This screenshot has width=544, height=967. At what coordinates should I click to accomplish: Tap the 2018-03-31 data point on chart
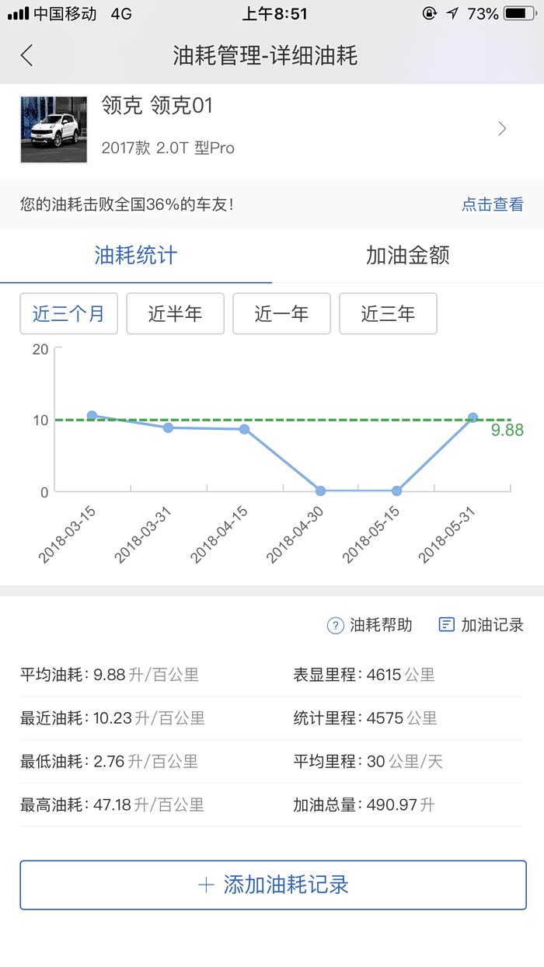click(x=168, y=428)
